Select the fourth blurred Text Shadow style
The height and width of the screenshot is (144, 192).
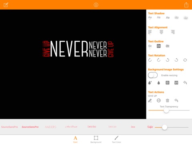(x=176, y=18)
